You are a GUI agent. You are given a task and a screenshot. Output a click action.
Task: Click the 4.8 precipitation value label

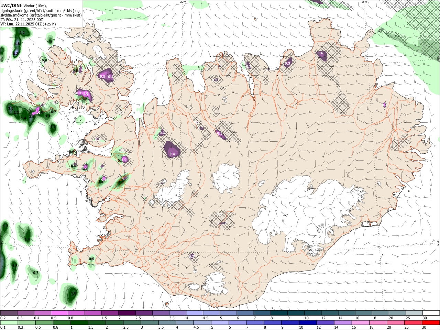(17, 44)
